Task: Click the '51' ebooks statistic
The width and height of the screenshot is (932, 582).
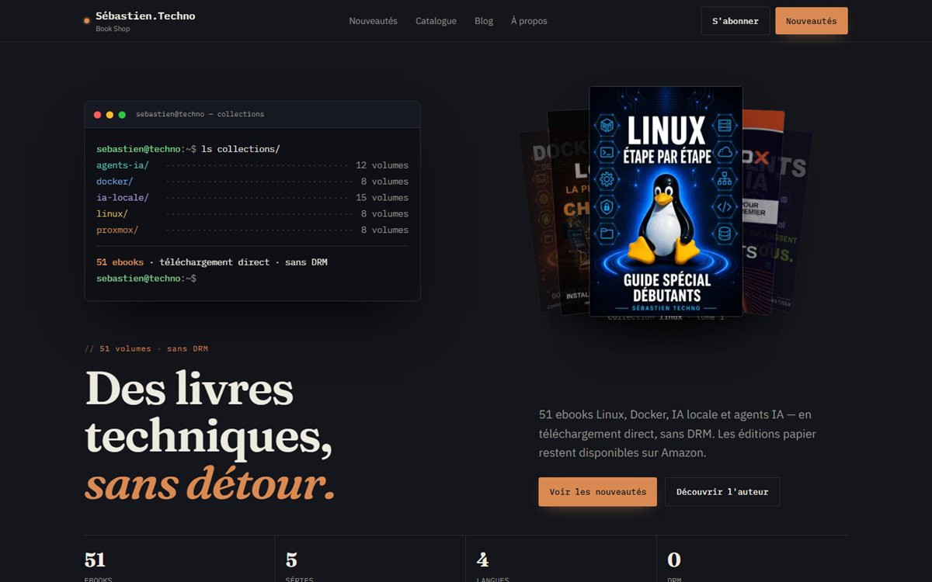Action: (95, 559)
